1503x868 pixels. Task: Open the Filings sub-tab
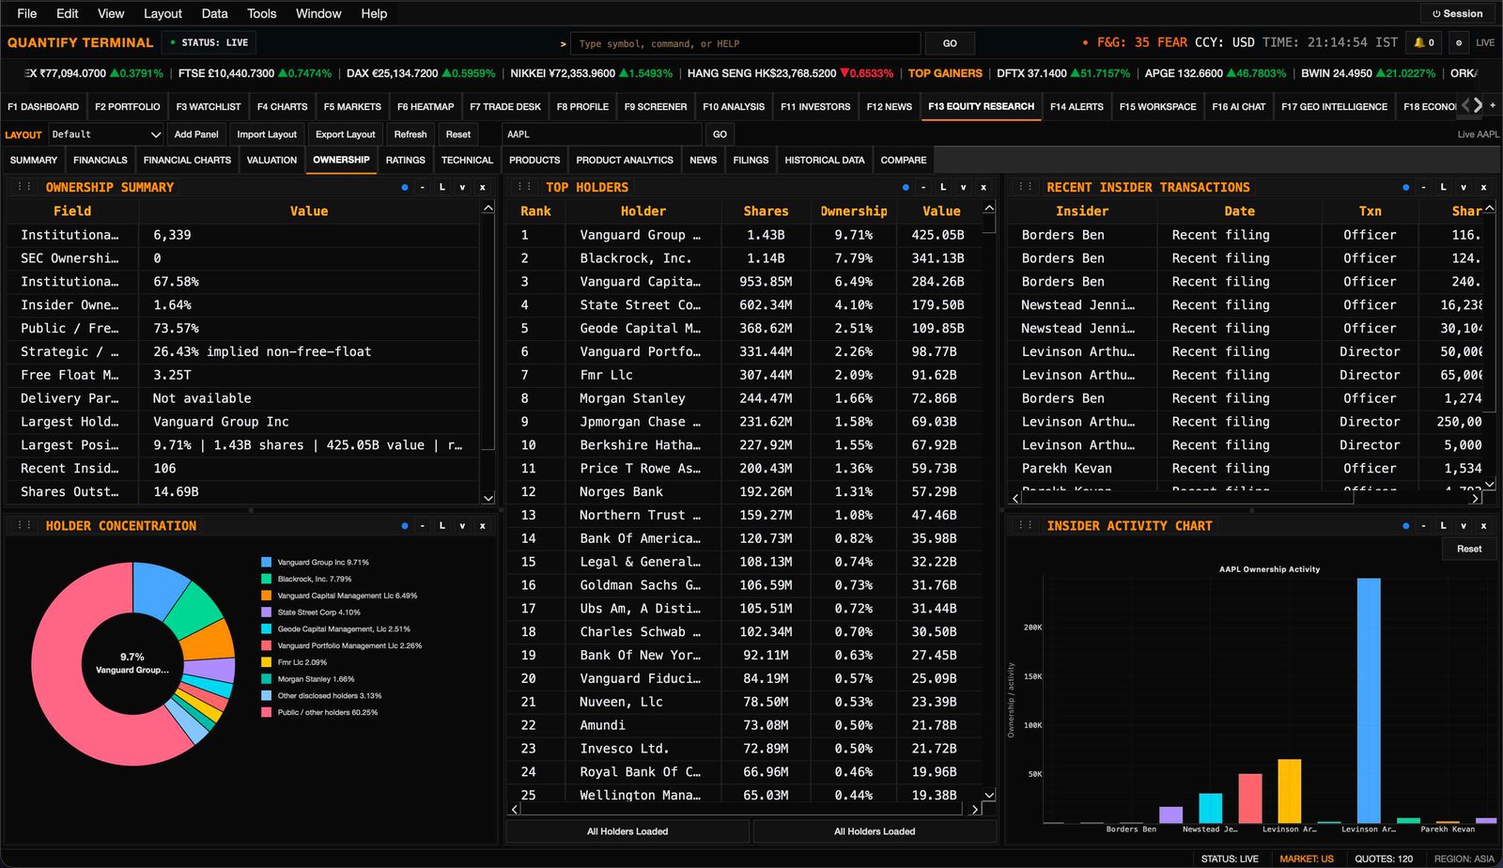click(x=751, y=160)
